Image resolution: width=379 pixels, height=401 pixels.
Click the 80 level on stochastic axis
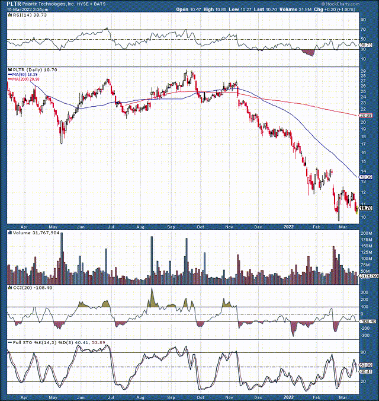(x=363, y=352)
